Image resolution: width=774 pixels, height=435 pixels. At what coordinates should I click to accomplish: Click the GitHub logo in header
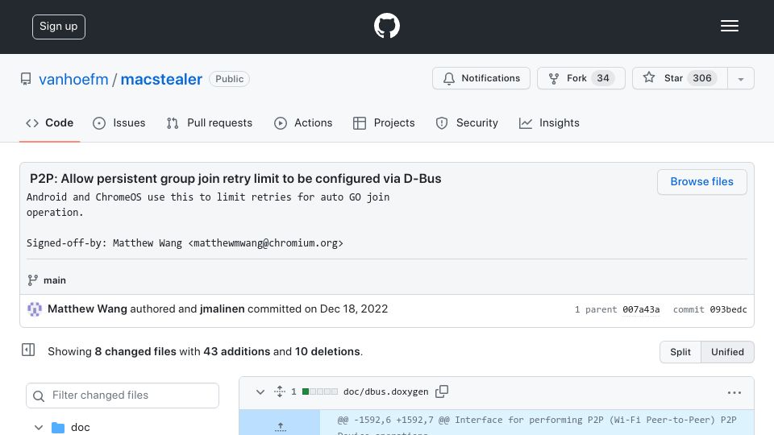tap(386, 26)
